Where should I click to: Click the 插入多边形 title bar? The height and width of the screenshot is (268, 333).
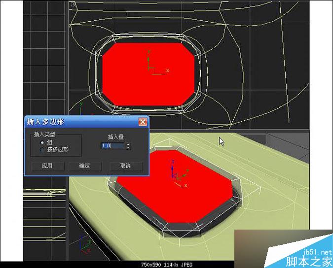click(x=87, y=122)
